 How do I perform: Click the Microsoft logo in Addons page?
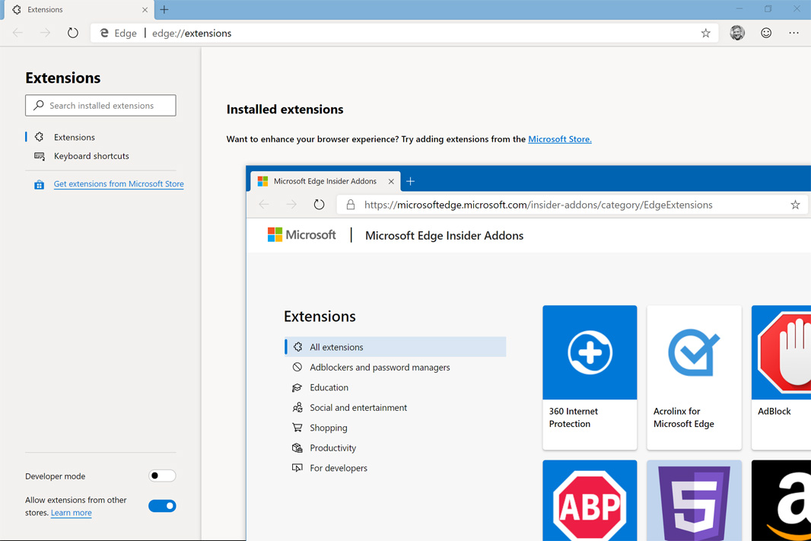[x=302, y=235]
